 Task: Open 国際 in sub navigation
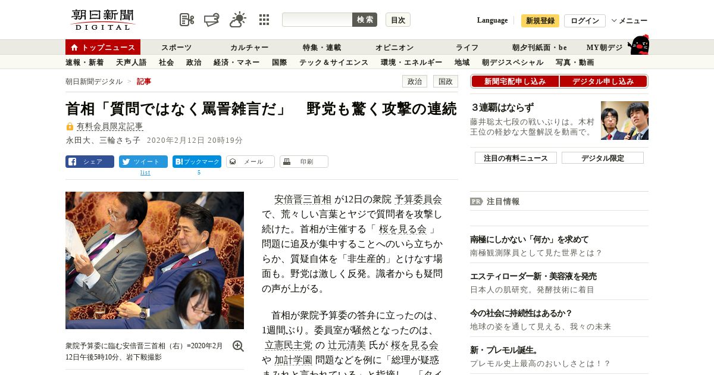click(280, 62)
